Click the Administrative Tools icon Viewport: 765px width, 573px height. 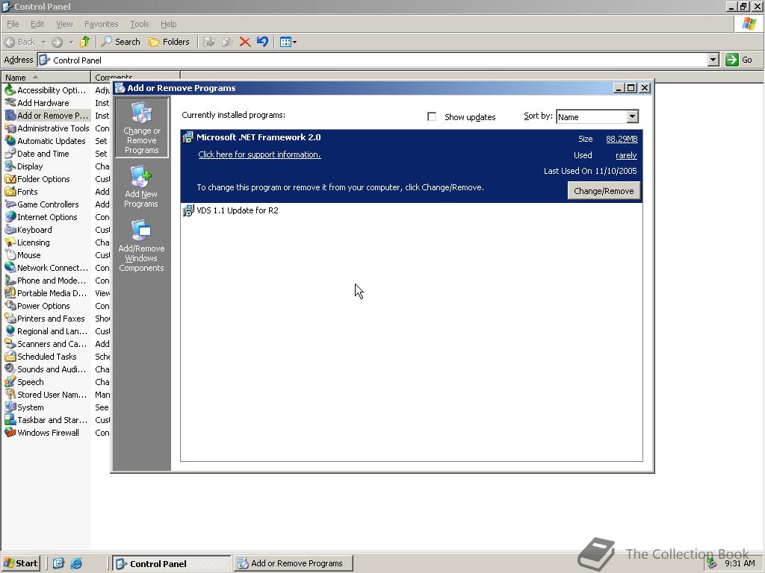click(x=10, y=128)
